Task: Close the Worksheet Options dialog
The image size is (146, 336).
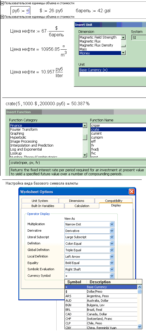Action: click(x=132, y=192)
